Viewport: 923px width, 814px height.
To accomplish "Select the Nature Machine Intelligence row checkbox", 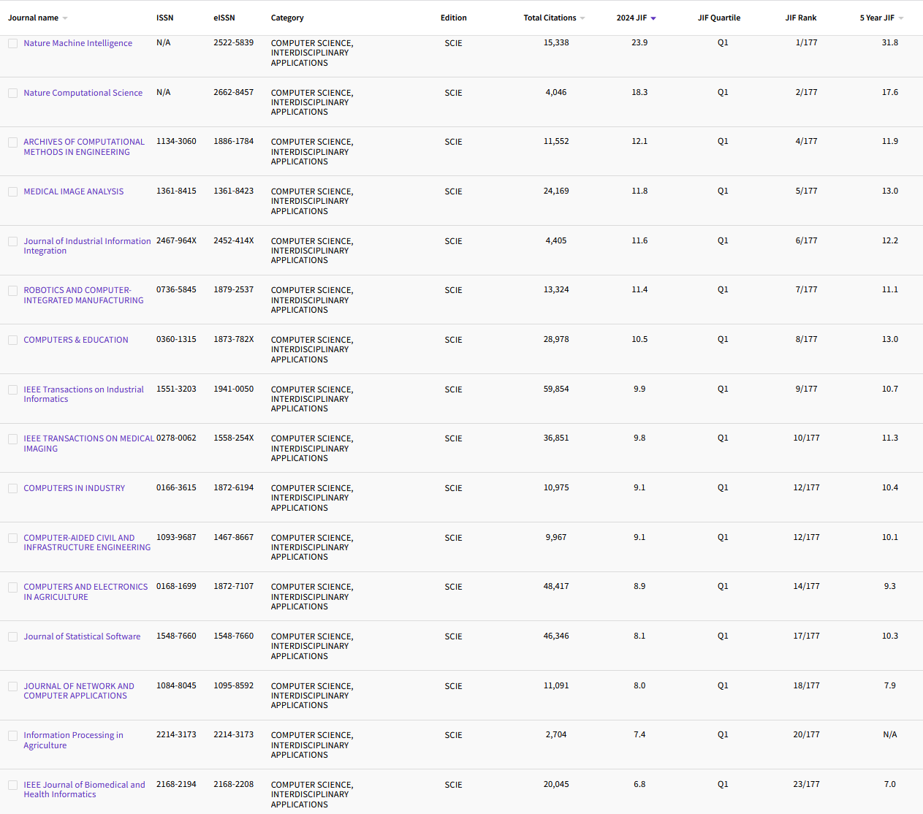I will click(x=12, y=43).
